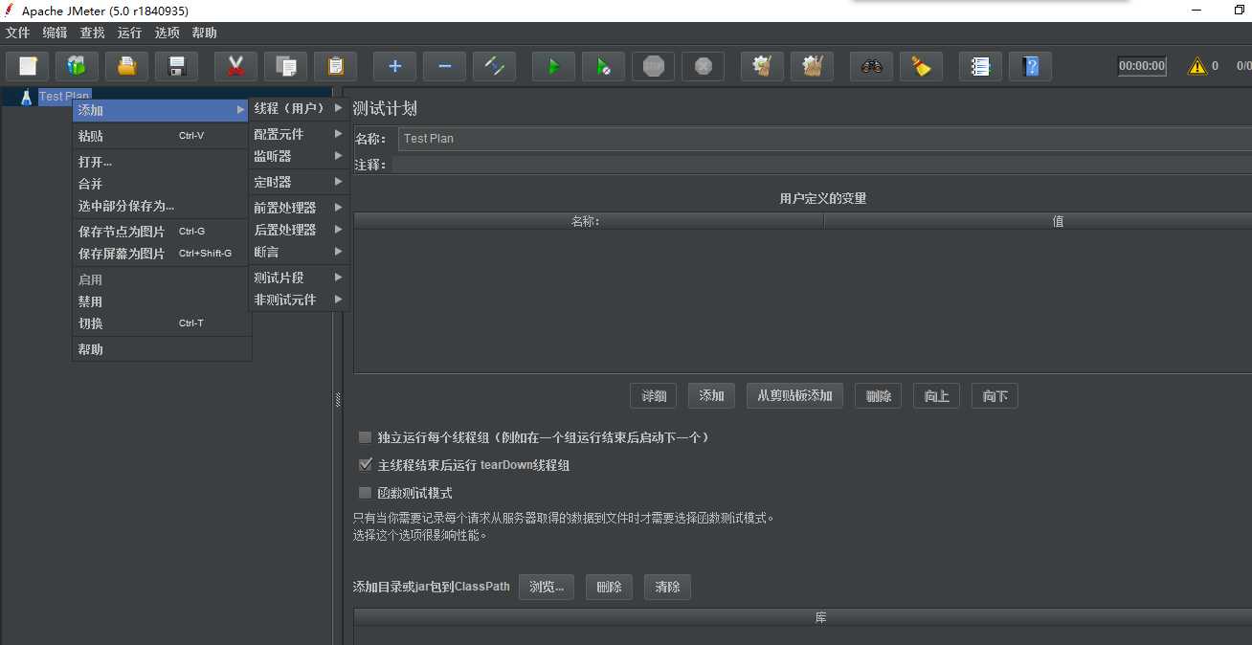Start the test with green play icon
This screenshot has width=1252, height=645.
tap(553, 66)
